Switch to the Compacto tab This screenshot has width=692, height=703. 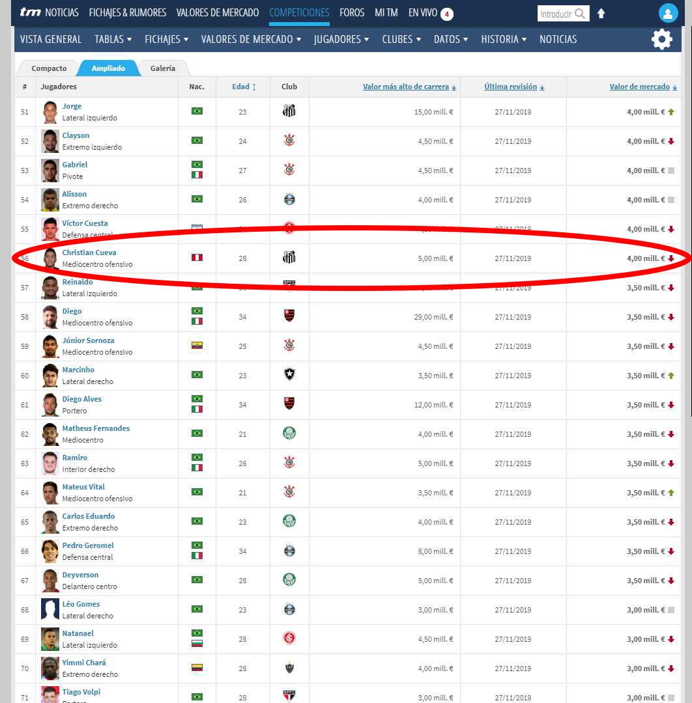(49, 68)
